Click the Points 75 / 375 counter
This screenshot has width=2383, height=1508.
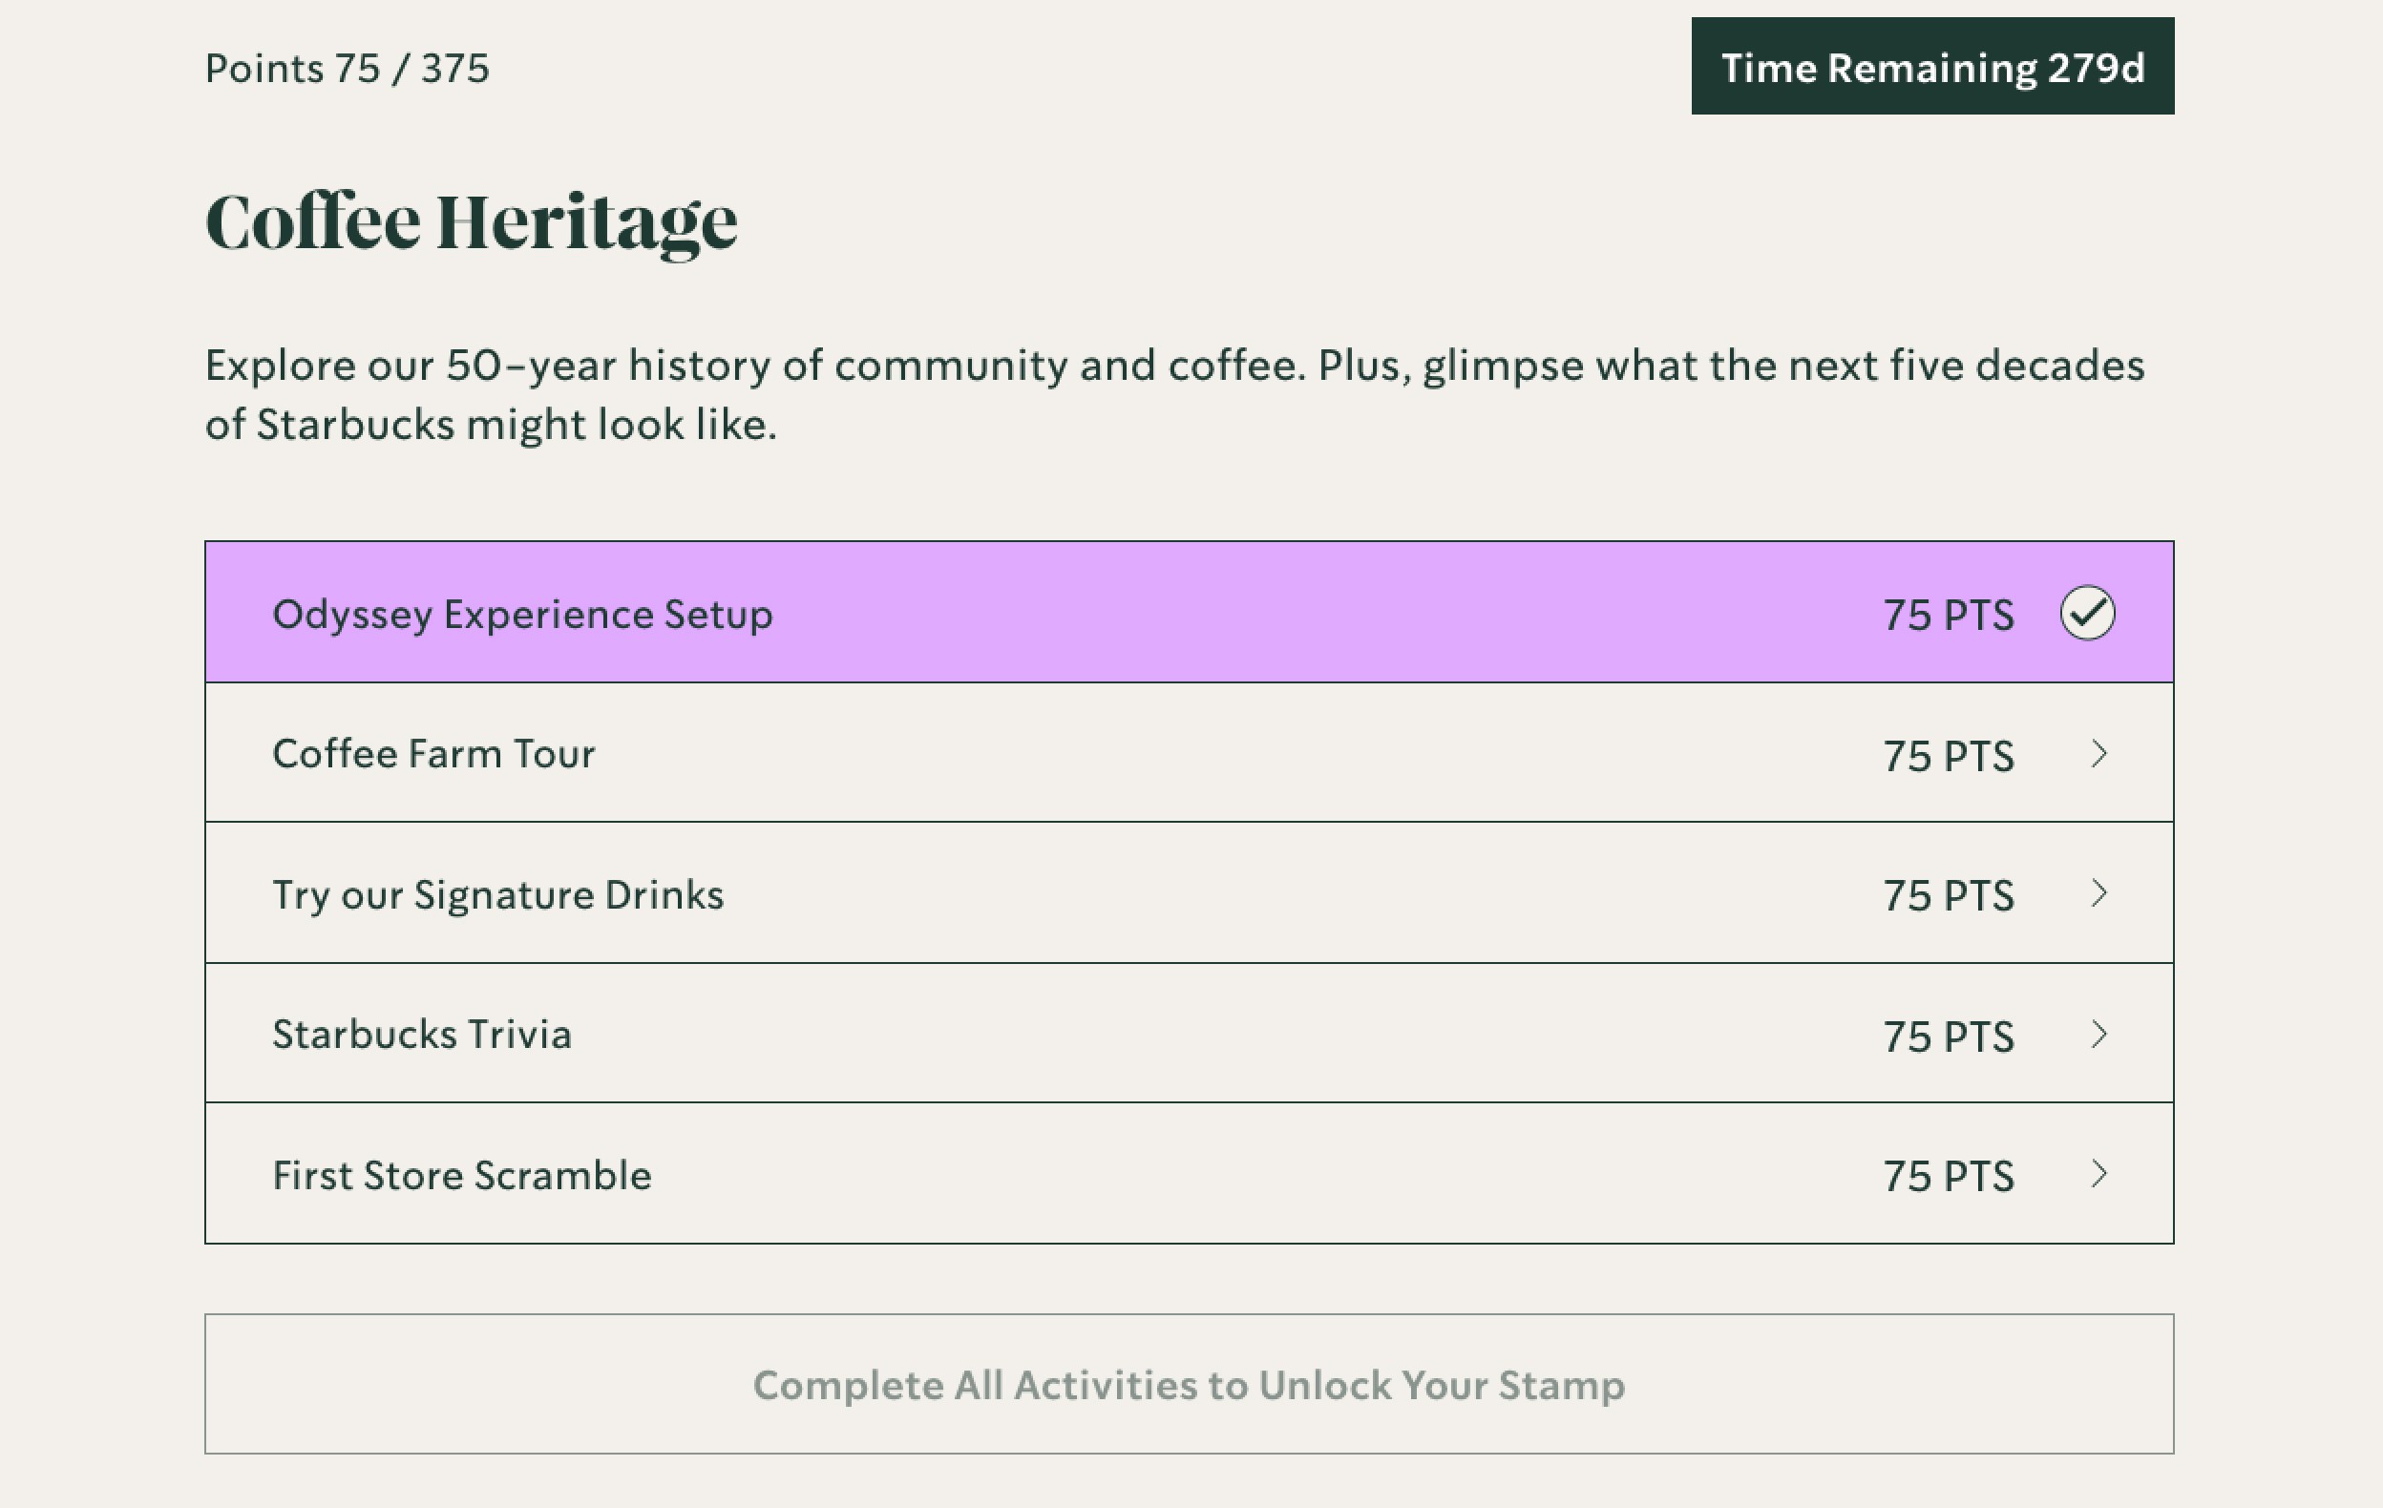tap(347, 69)
